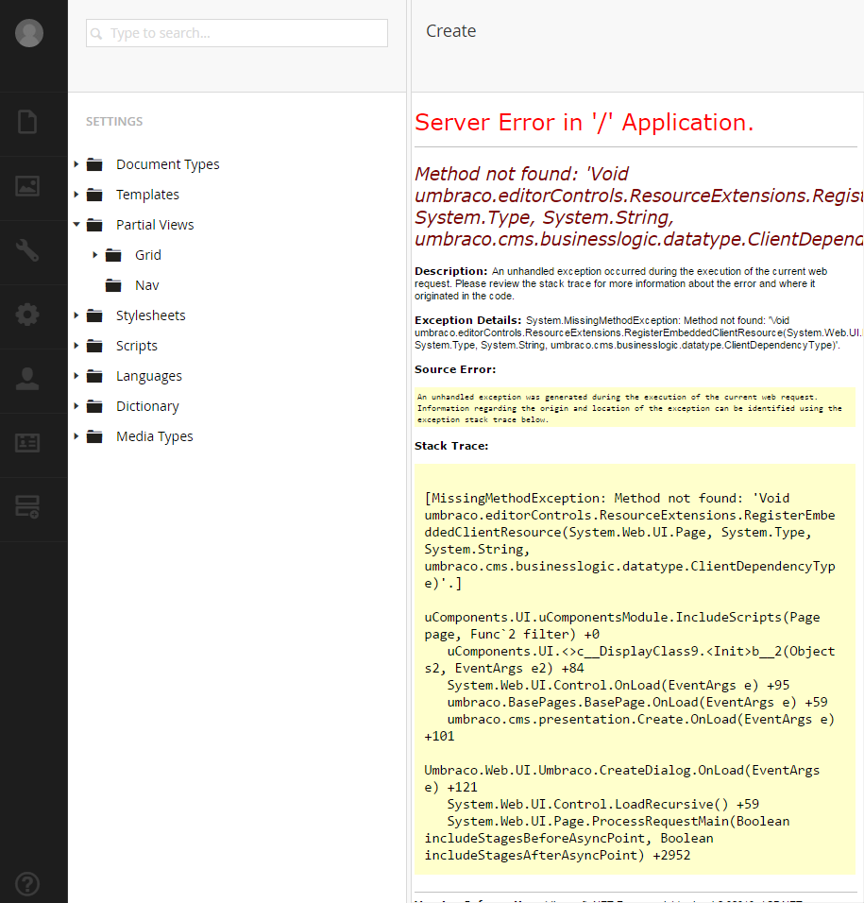Select the Nav tree item
The width and height of the screenshot is (864, 903).
pos(146,285)
